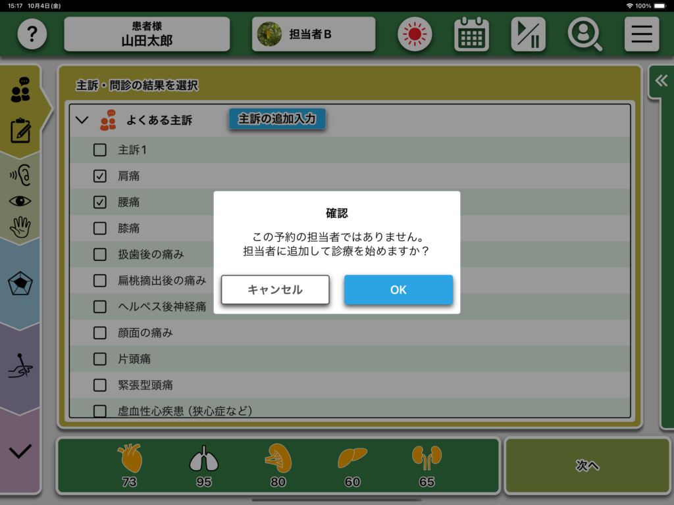
Task: Expand the sidebar bottom chevron
Action: pos(20,451)
